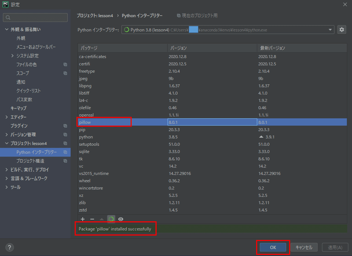Click the キャンセル button
Viewport: 352px width, 256px height.
304,247
